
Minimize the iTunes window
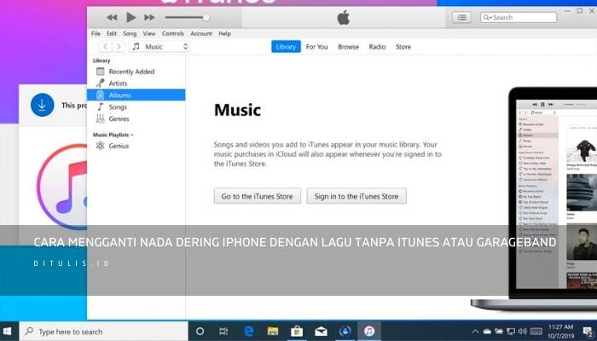coord(569,10)
